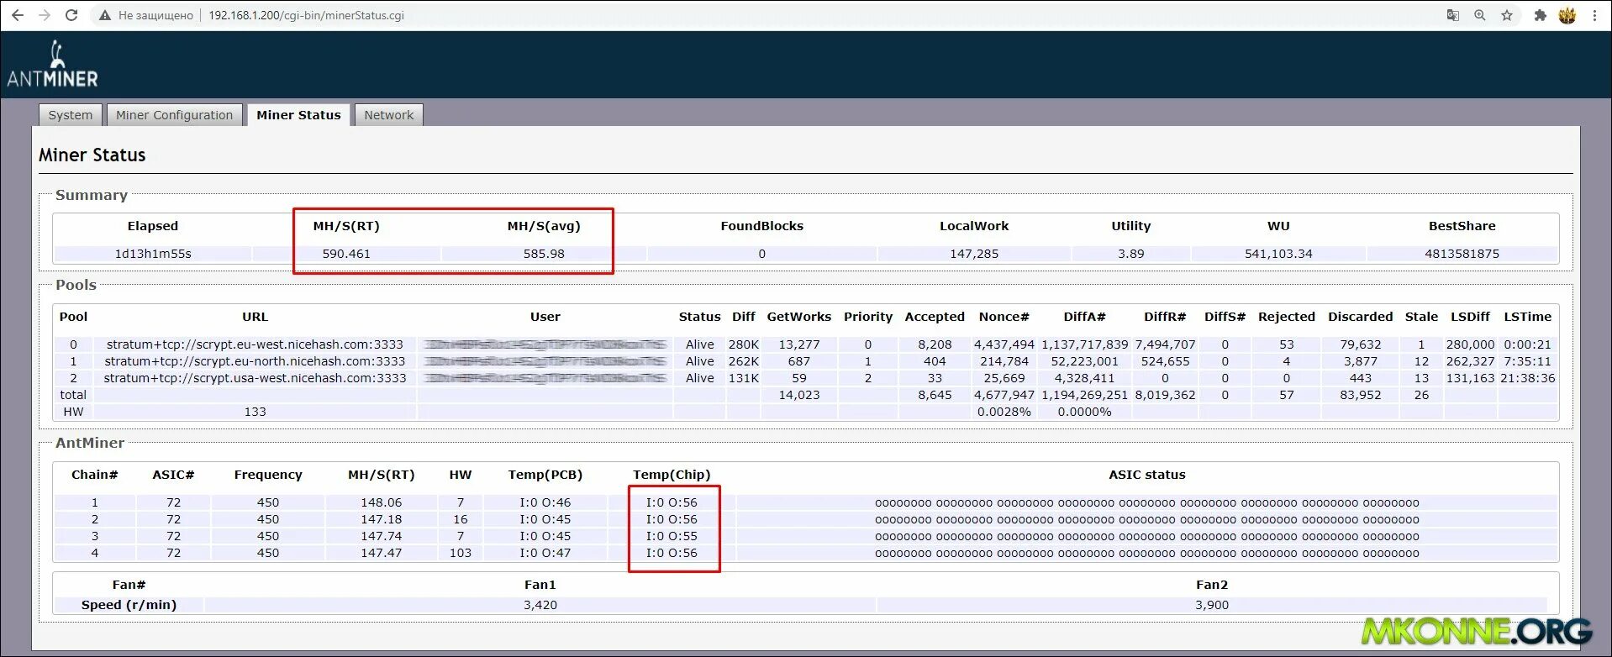Click the browser forward arrow
1612x657 pixels.
tap(45, 15)
